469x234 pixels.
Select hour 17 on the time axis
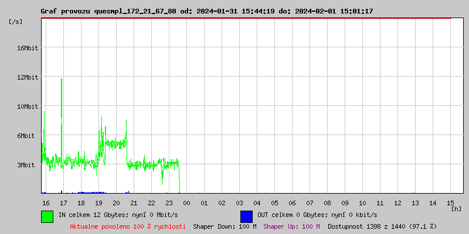click(x=63, y=202)
